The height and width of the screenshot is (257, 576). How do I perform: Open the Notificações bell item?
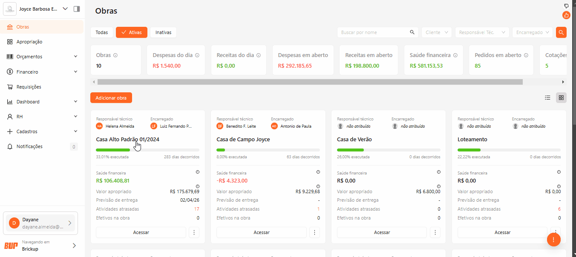click(x=29, y=146)
